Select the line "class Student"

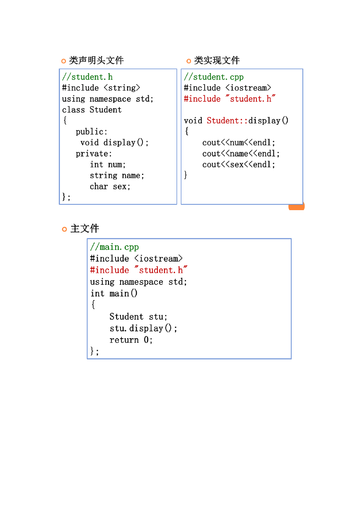(92, 110)
